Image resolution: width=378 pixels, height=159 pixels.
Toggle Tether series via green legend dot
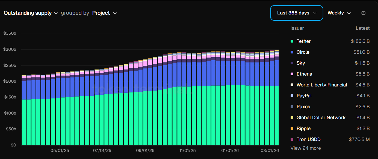coord(292,41)
